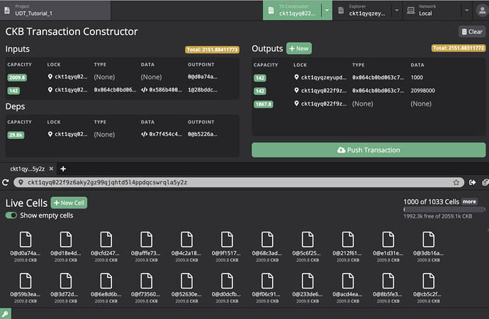Viewport: 489px width, 319px height.
Task: Open live cell 0@f06c91
Action: click(x=267, y=288)
